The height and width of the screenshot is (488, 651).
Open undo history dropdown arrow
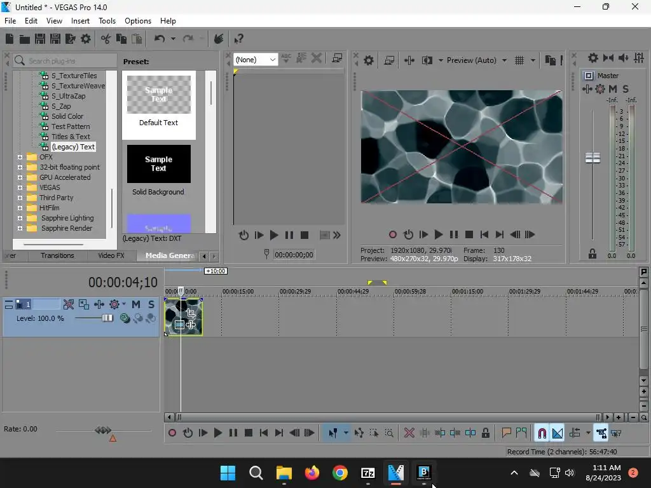pos(173,39)
